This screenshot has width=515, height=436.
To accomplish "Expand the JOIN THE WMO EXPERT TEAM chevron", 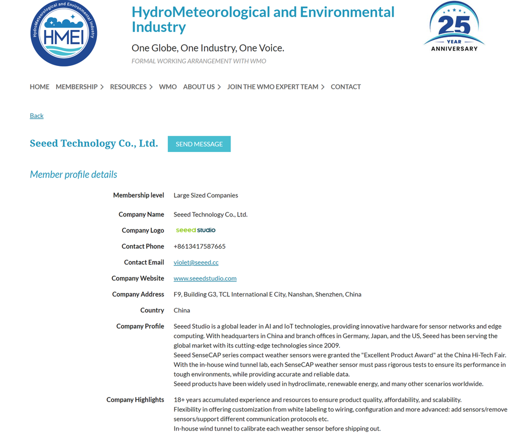I will (322, 87).
